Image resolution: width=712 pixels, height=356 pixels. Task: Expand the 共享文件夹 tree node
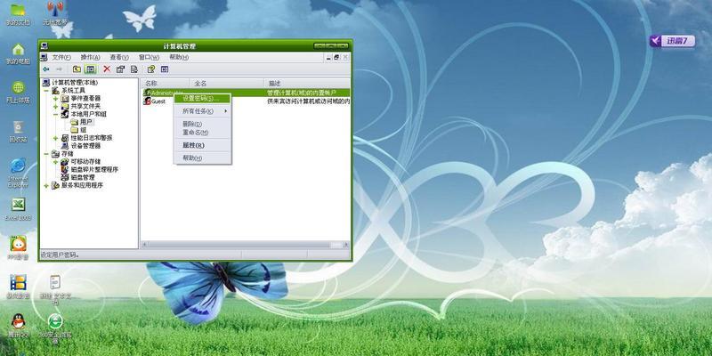pos(55,106)
